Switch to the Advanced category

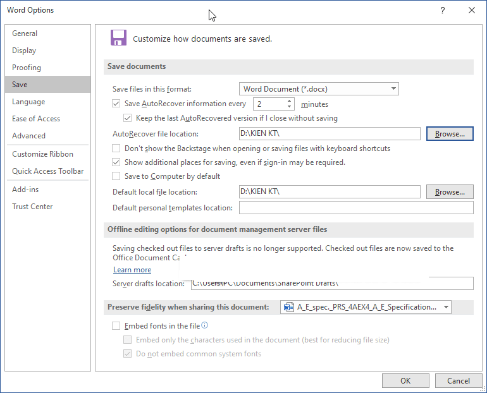(29, 136)
